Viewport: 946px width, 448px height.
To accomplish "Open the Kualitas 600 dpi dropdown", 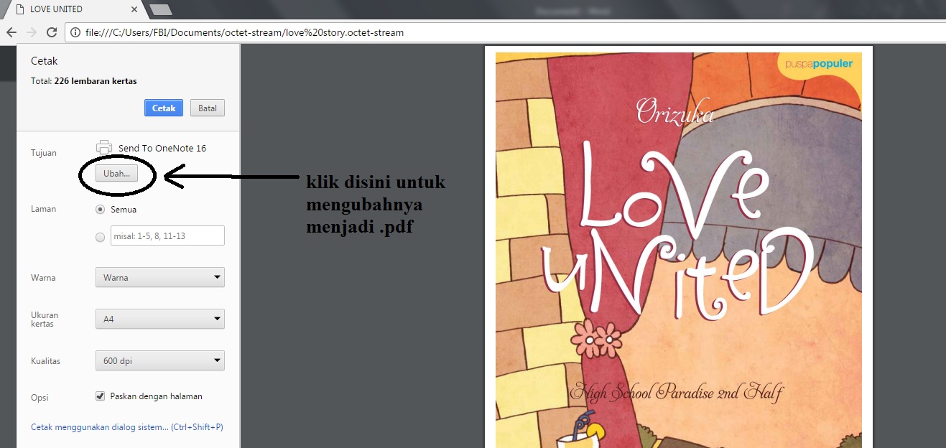I will pyautogui.click(x=160, y=360).
